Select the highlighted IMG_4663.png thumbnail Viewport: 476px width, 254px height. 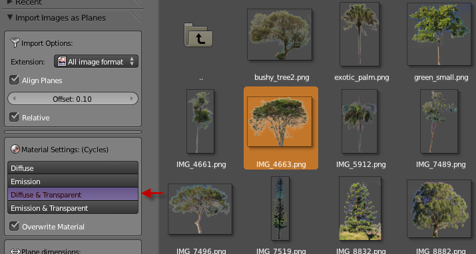(280, 122)
